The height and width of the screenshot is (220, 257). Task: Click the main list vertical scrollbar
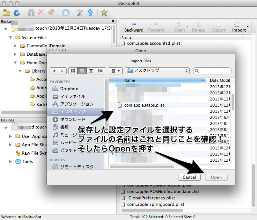(253, 185)
